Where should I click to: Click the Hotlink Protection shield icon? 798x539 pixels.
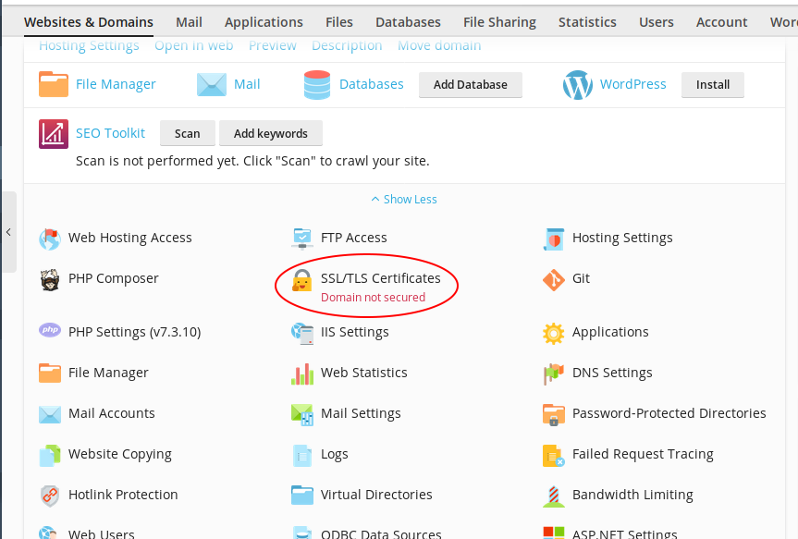coord(50,496)
